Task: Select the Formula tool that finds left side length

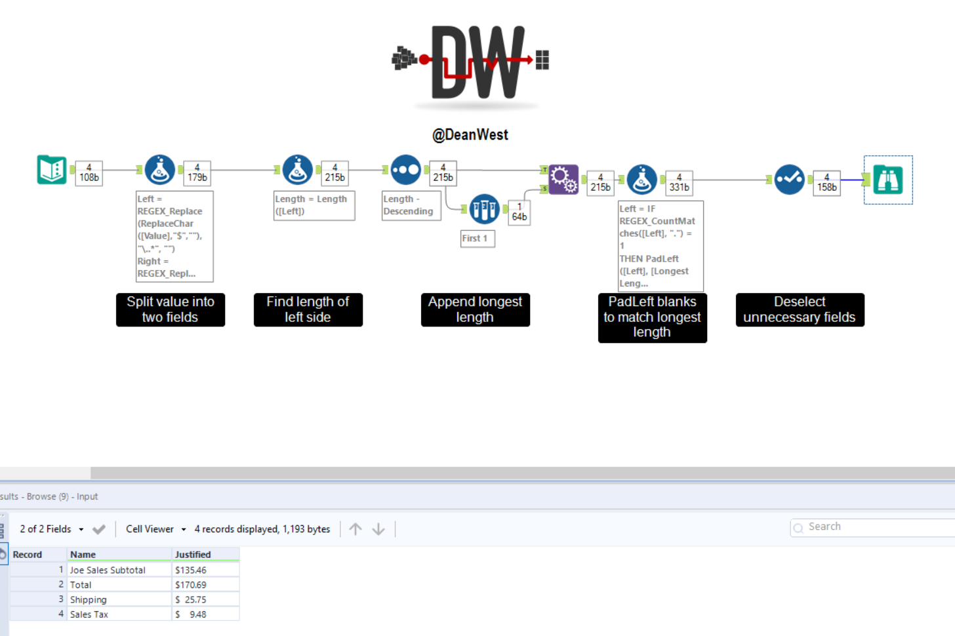Action: tap(297, 169)
